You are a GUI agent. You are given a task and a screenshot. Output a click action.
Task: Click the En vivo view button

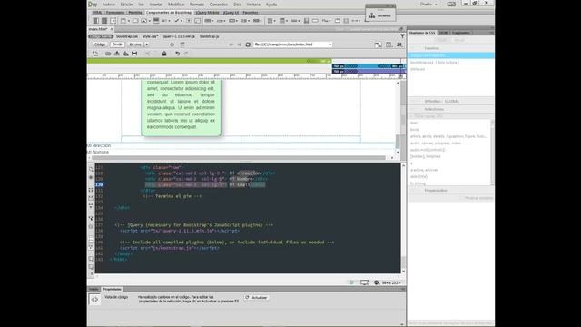(x=135, y=45)
